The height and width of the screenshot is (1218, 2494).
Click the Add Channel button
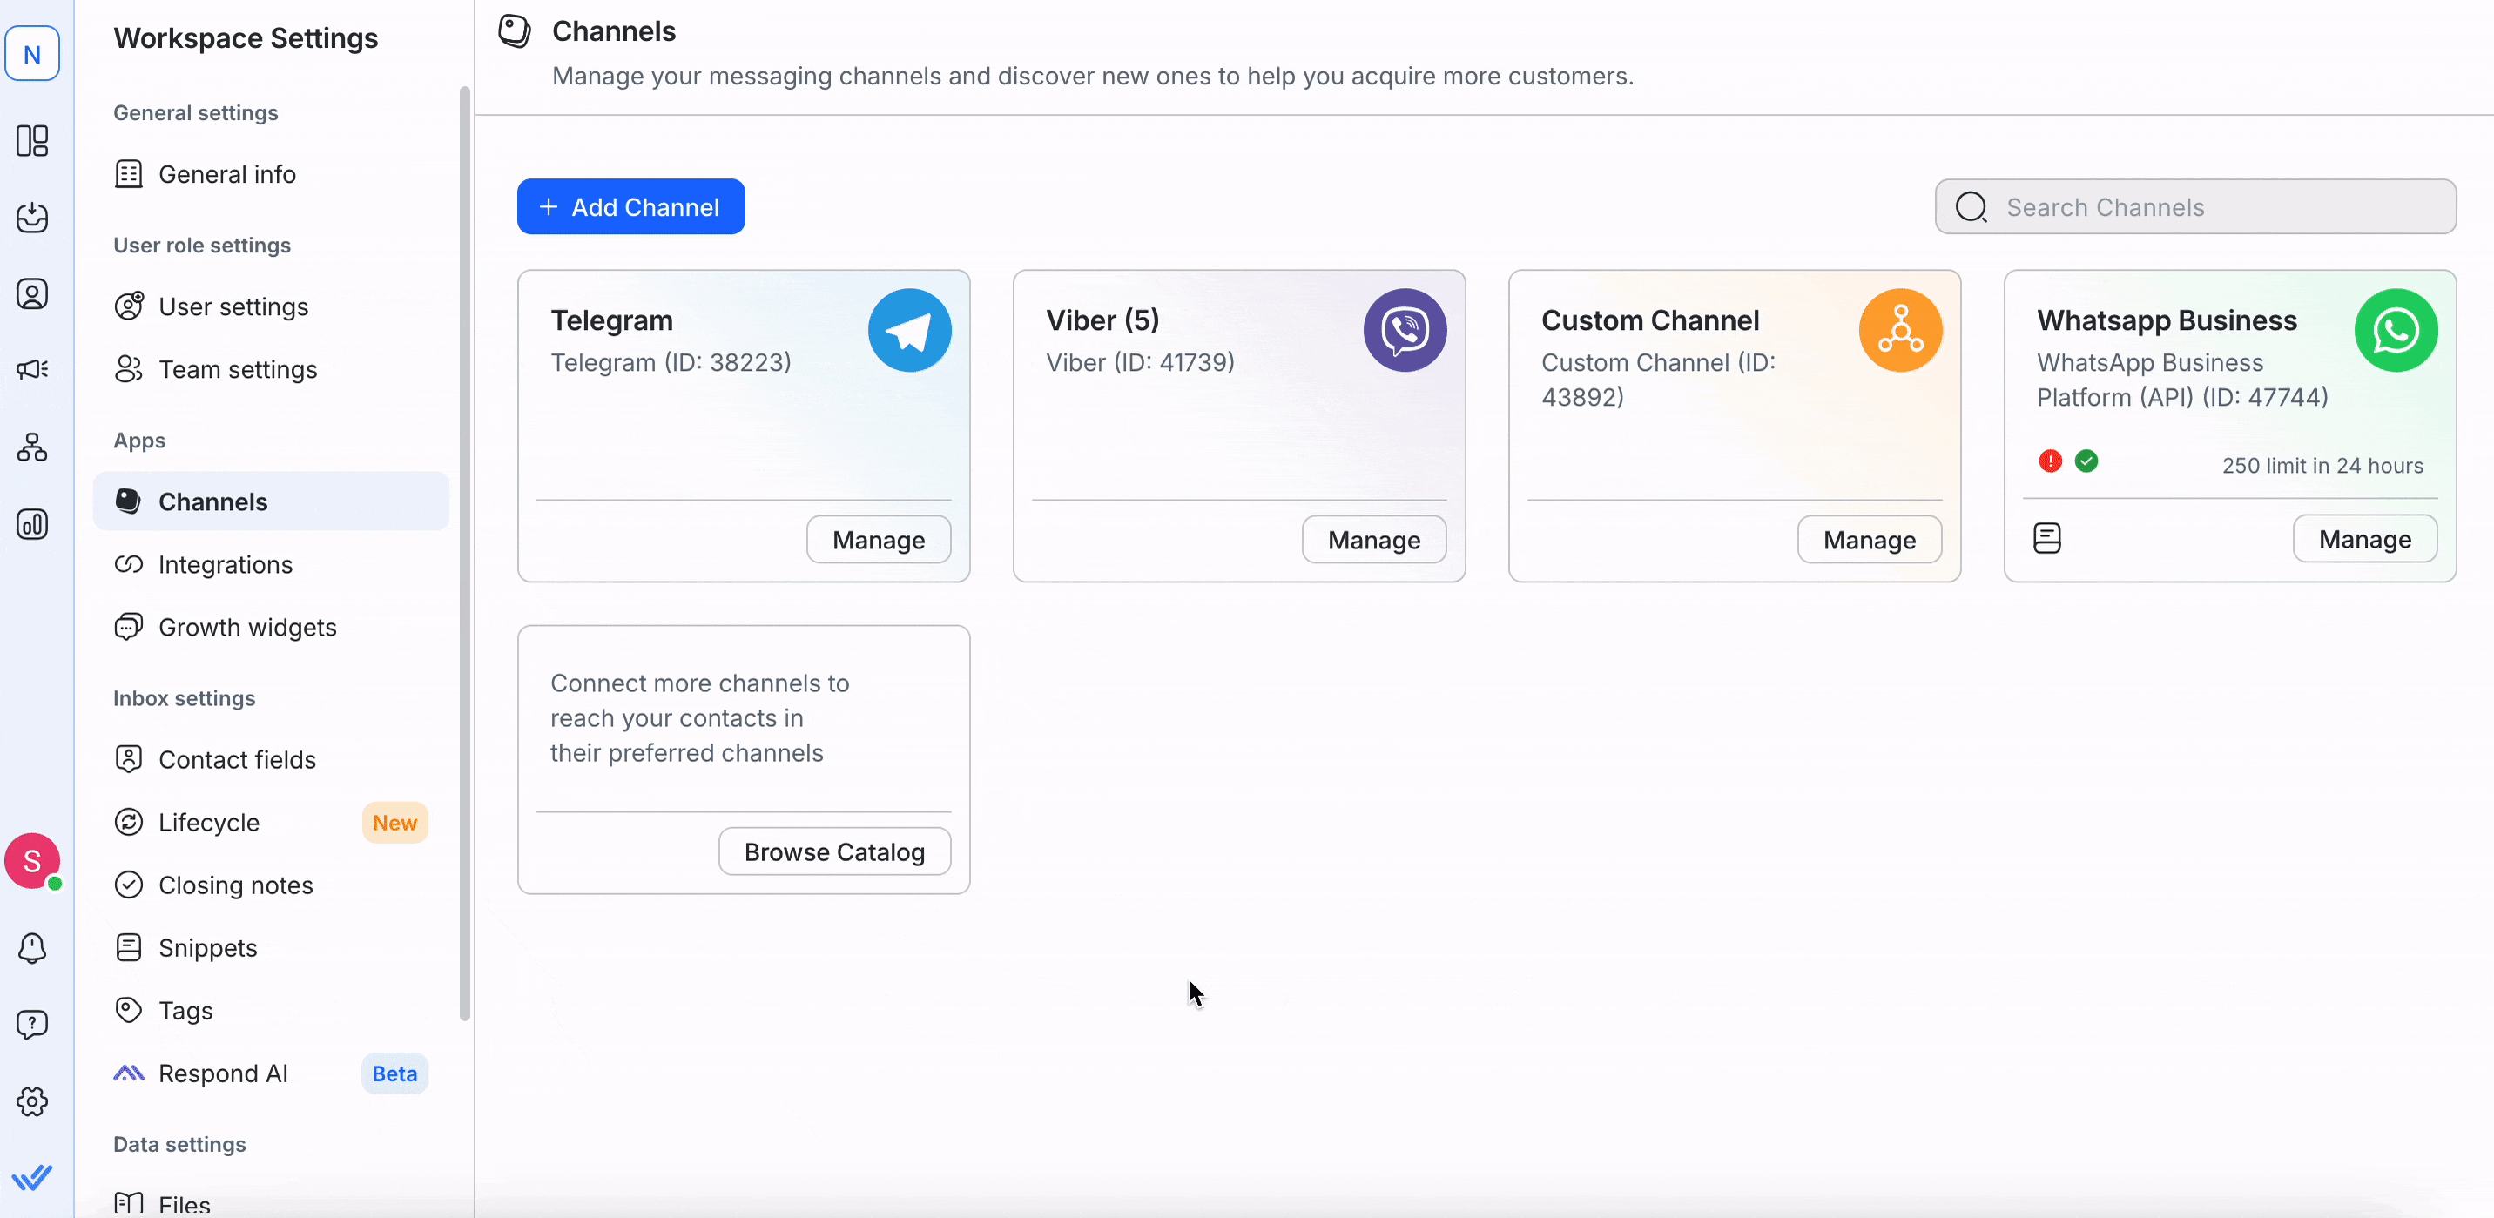pyautogui.click(x=630, y=206)
